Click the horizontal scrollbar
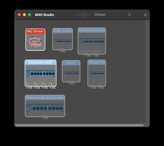Viewport: 164px width, 146px height. (79, 125)
